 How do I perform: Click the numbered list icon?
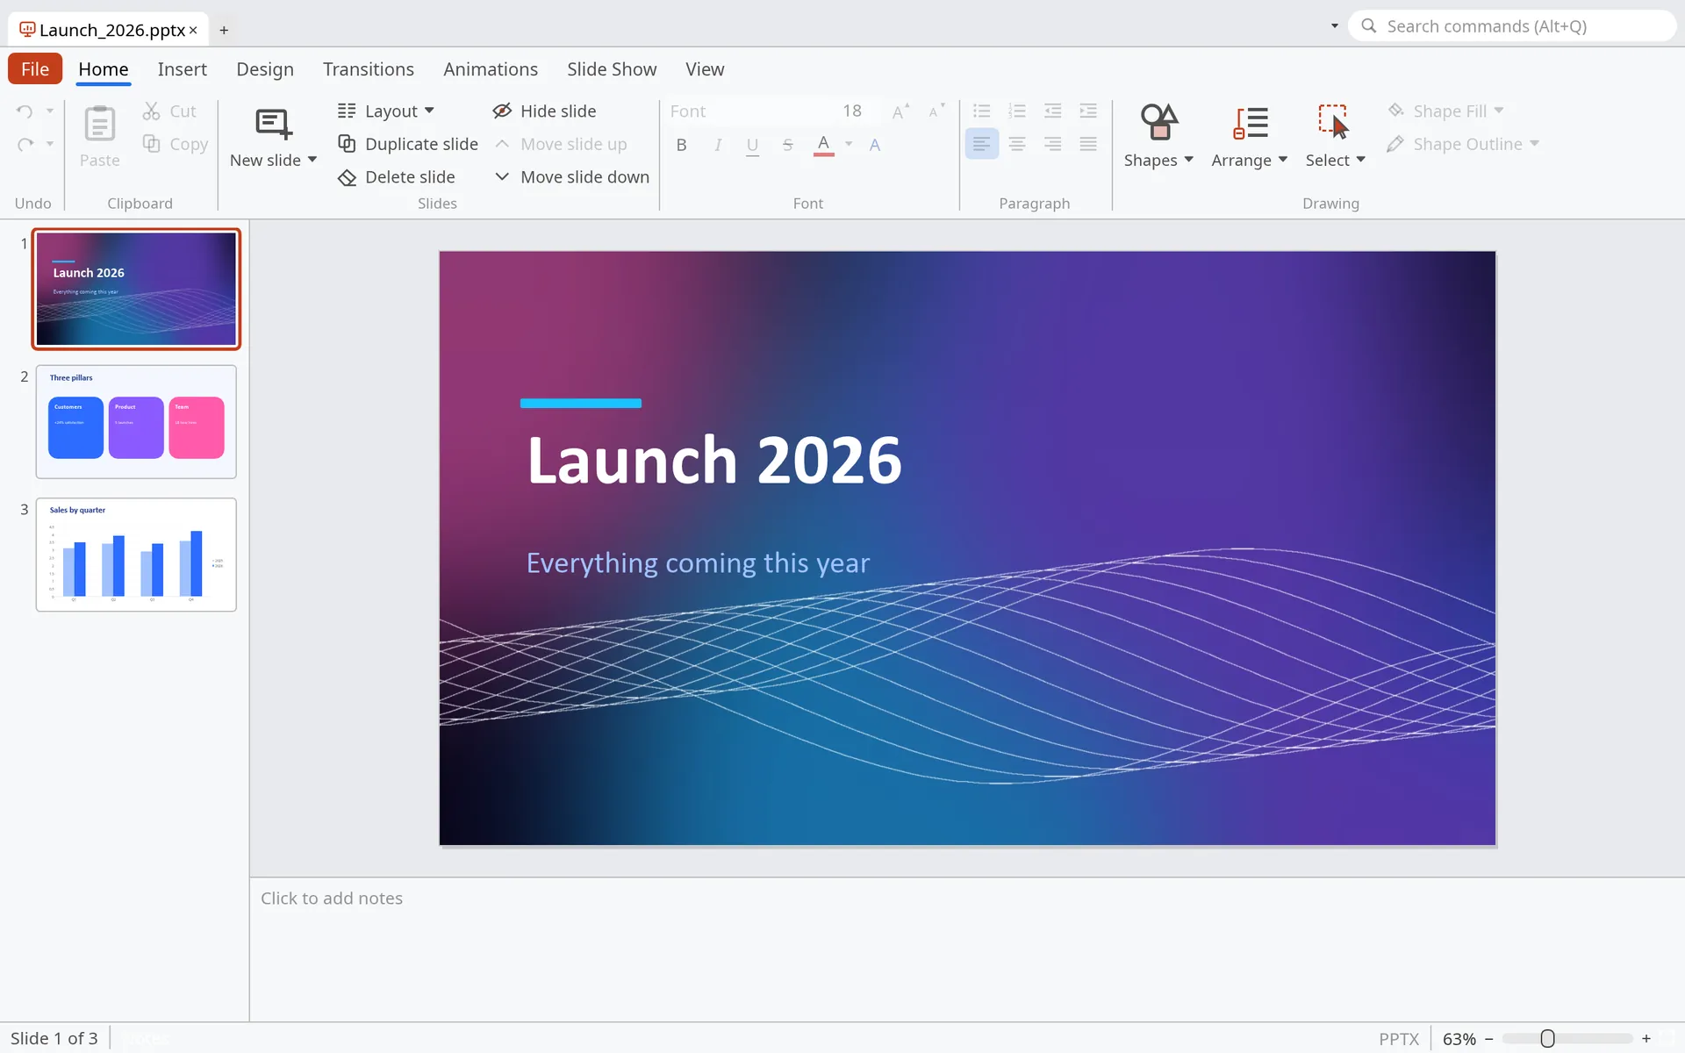coord(1017,111)
